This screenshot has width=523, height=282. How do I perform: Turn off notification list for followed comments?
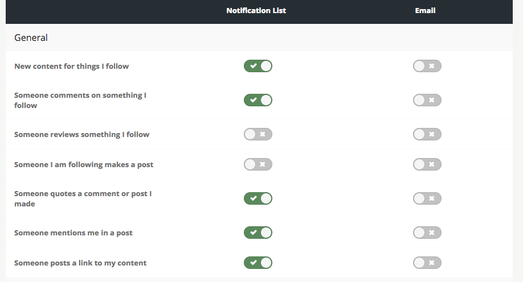258,100
